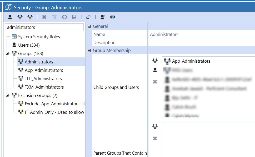Collapse the Group Membership section

point(89,50)
